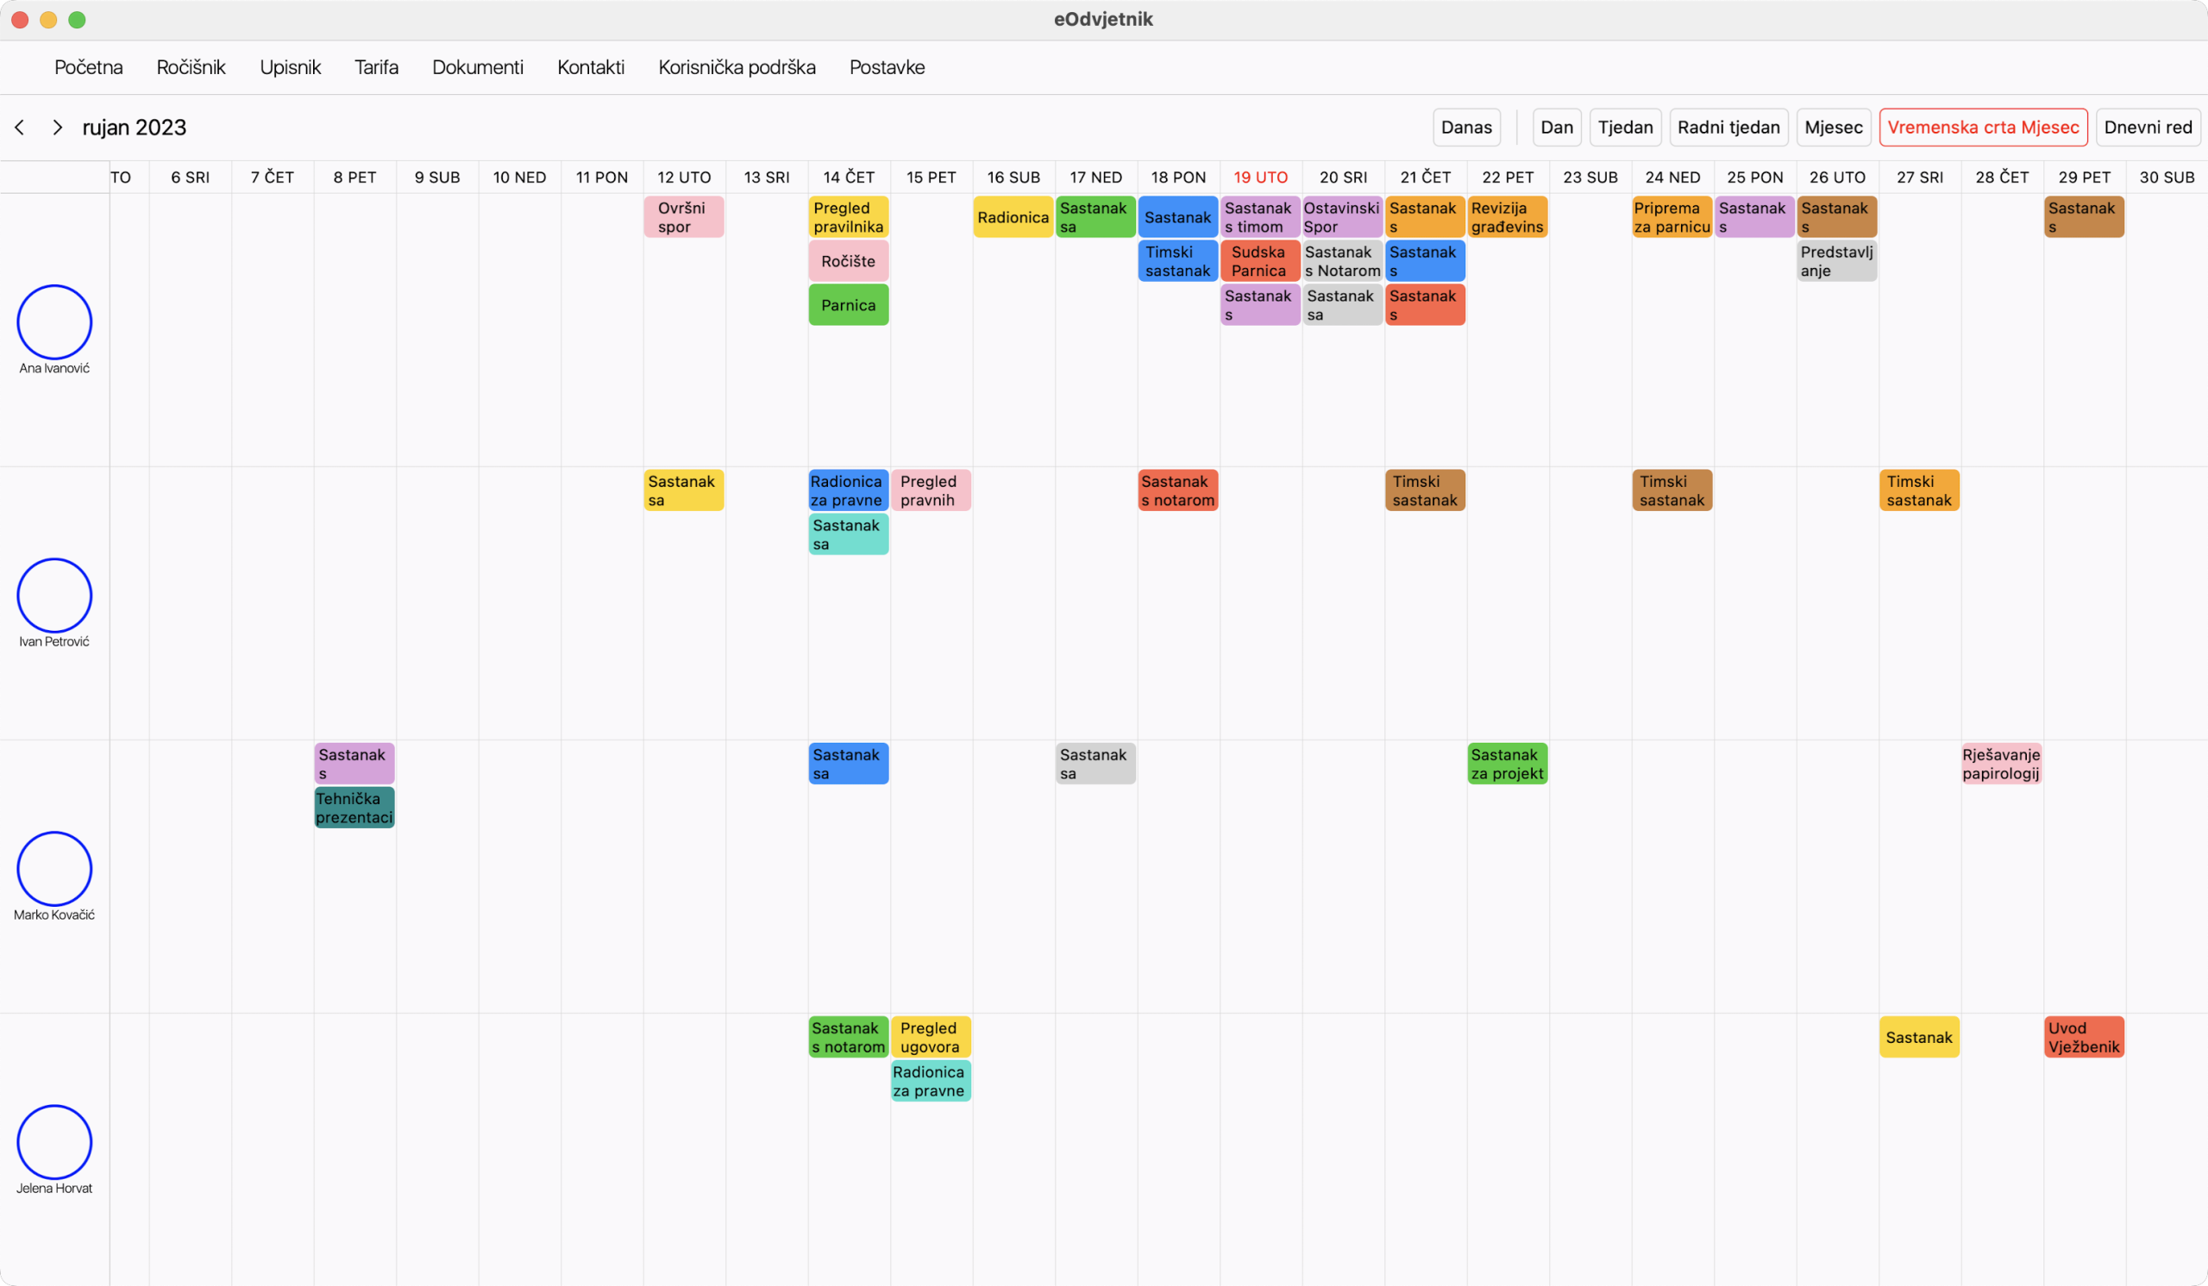
Task: Select the Vremenska crta Mjesec view
Action: 1983,128
